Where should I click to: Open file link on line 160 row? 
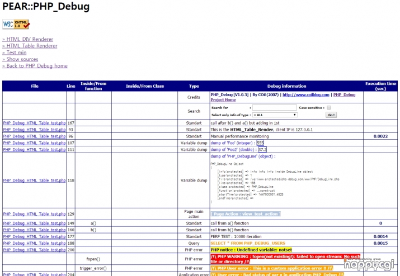point(35,230)
